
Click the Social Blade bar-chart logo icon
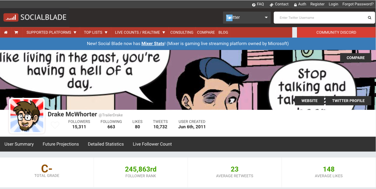point(11,17)
